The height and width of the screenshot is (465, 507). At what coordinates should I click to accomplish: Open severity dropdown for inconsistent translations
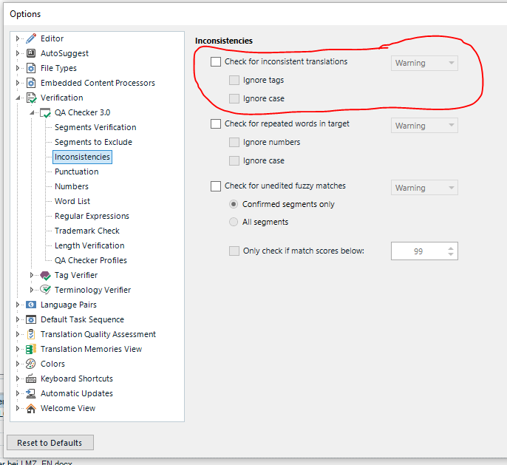tap(424, 63)
